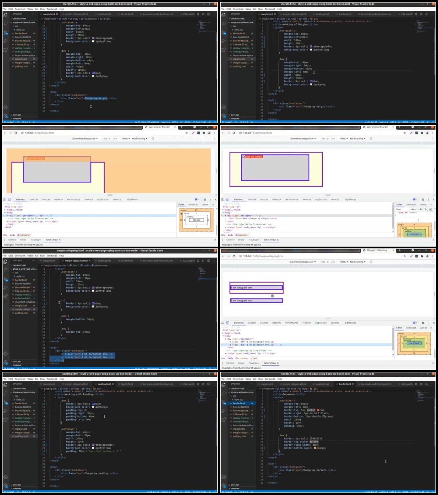The image size is (438, 495).
Task: Click the run triangle icon in padding.html editor toolbar
Action: coord(203,384)
